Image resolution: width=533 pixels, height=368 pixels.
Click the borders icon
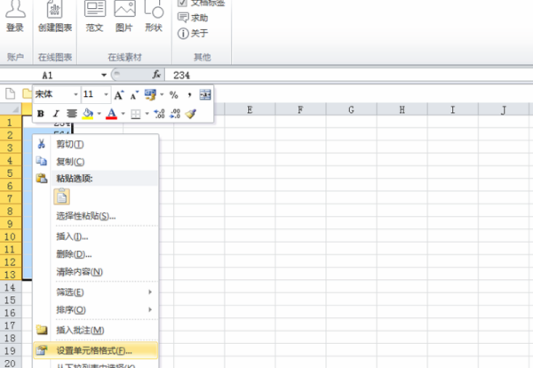pyautogui.click(x=136, y=114)
